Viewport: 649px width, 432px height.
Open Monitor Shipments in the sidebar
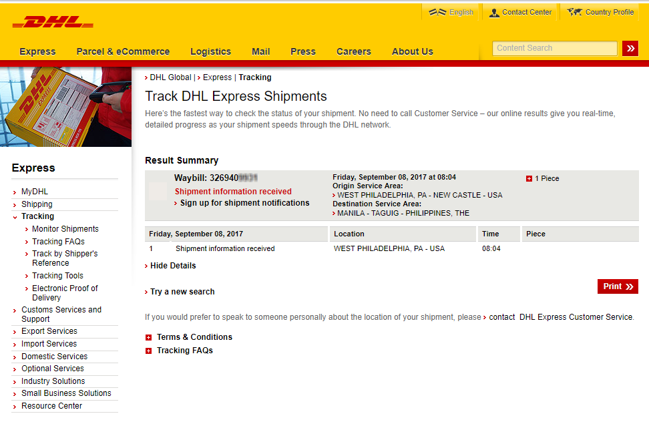click(x=65, y=229)
